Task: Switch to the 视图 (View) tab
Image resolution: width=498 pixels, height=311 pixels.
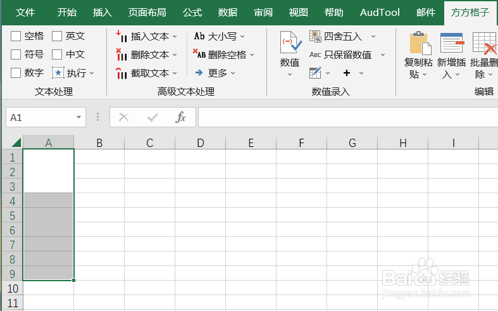Action: [x=299, y=13]
